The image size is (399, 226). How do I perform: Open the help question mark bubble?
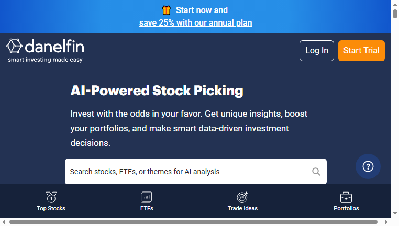pyautogui.click(x=368, y=166)
